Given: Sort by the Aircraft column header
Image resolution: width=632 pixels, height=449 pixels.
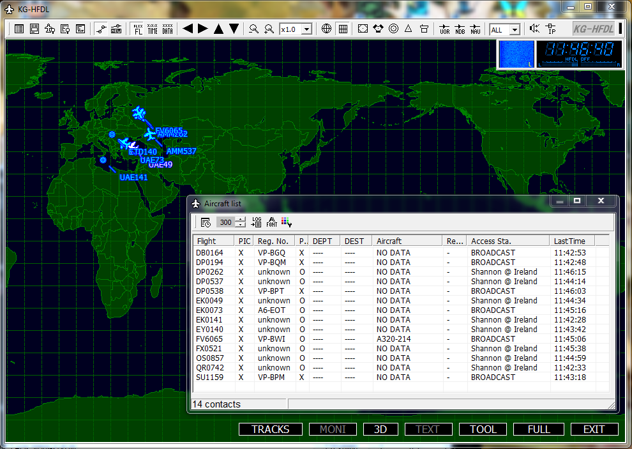Looking at the screenshot, I should [407, 241].
